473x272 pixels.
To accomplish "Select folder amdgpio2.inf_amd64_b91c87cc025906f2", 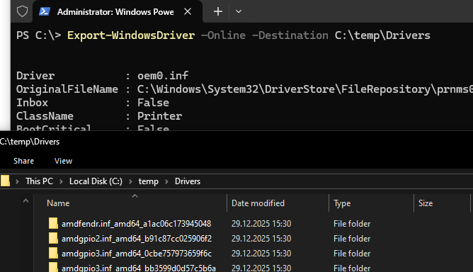I will [x=137, y=239].
